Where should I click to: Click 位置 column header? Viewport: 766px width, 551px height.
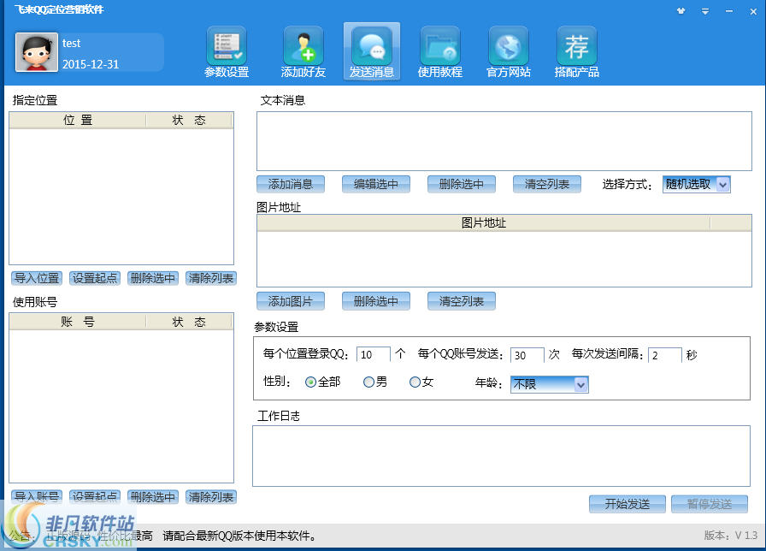(78, 121)
